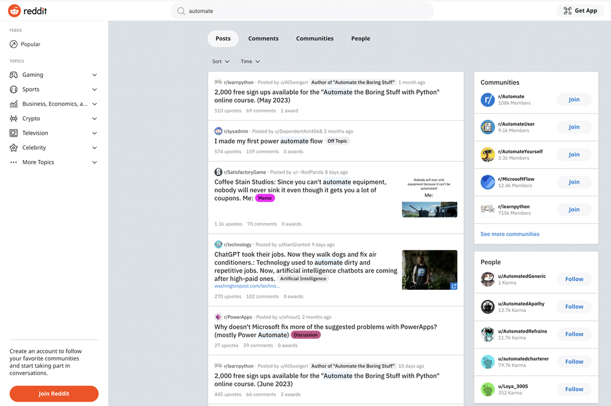Join the r/MicrosoftFlow community
The height and width of the screenshot is (406, 611).
(574, 182)
